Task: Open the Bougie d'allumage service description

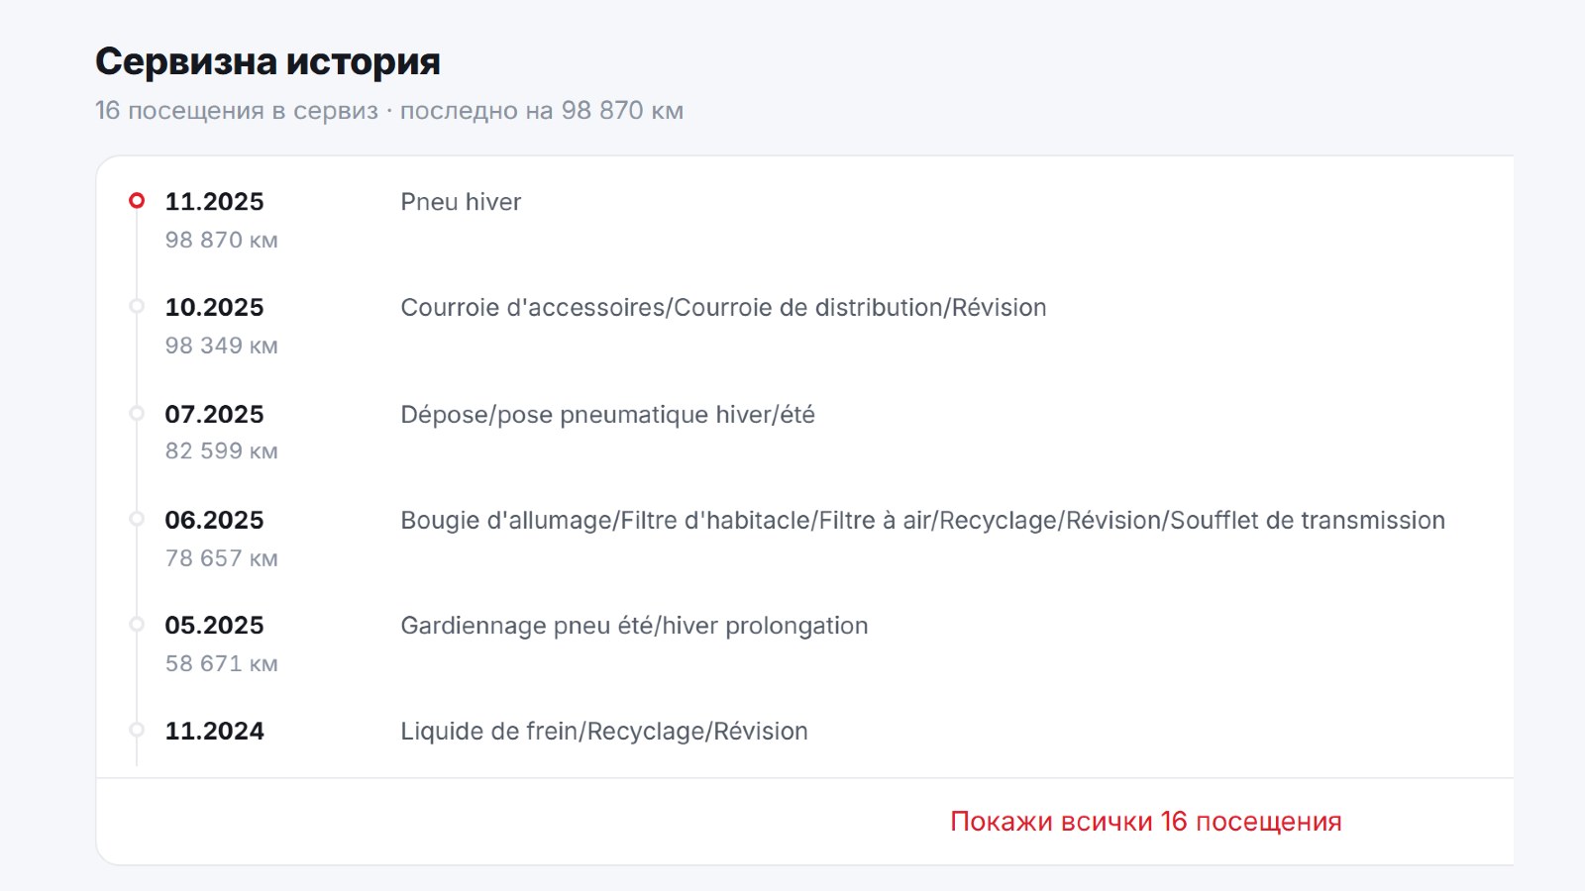Action: click(922, 521)
